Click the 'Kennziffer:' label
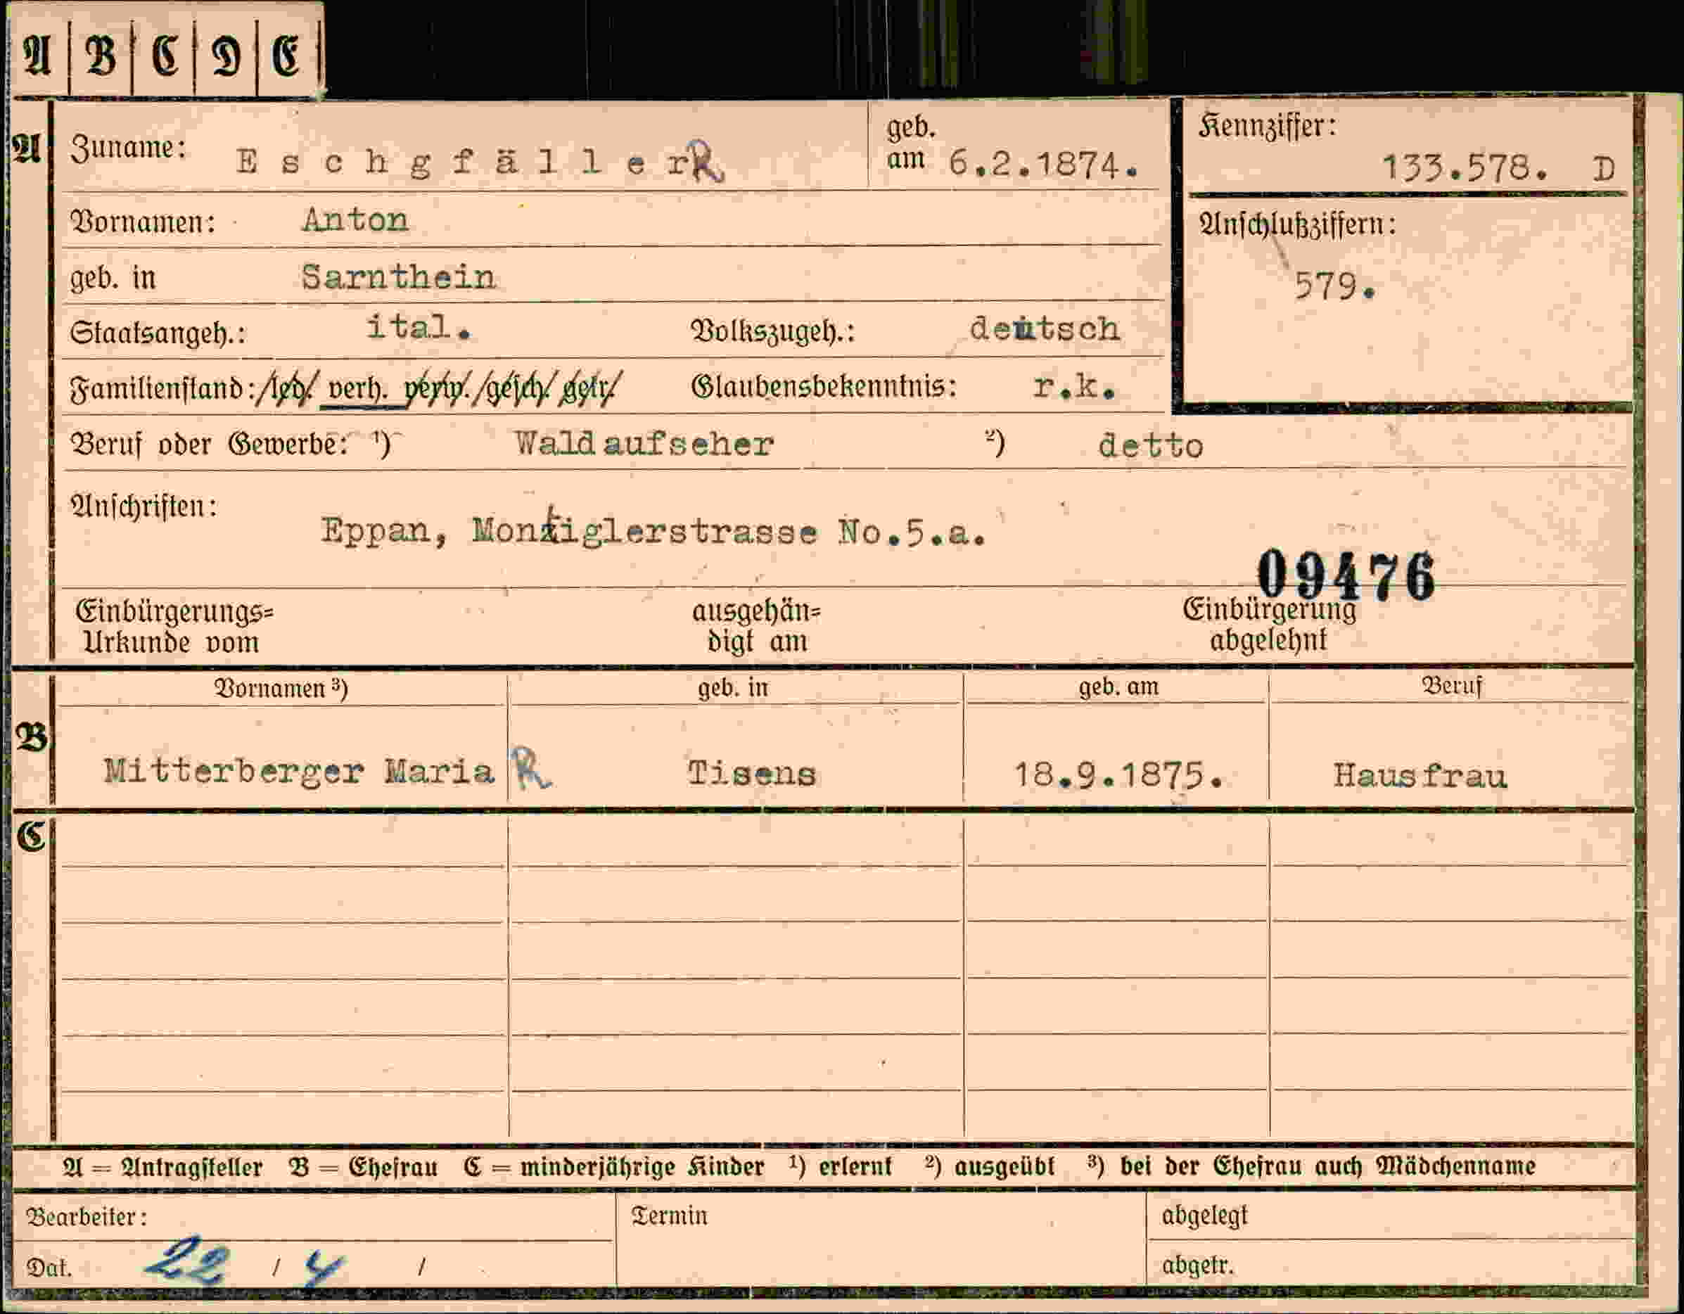The height and width of the screenshot is (1314, 1684). pyautogui.click(x=1268, y=126)
